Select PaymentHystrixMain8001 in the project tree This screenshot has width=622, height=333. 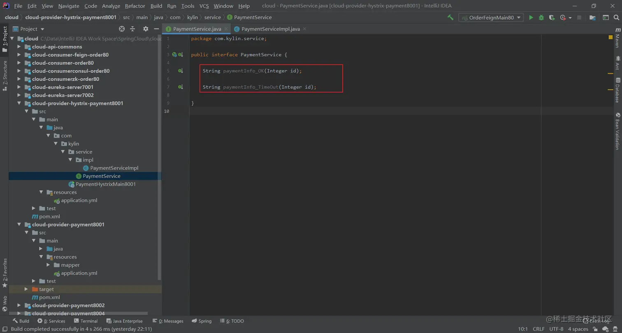tap(105, 184)
